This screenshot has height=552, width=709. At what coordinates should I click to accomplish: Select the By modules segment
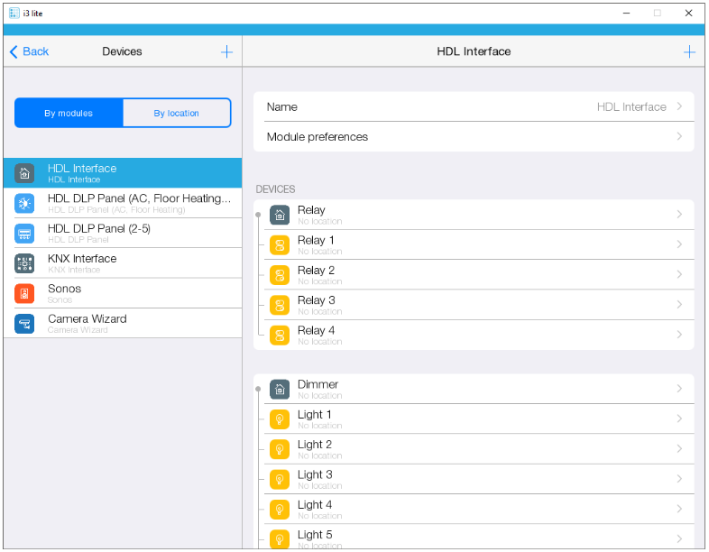click(x=69, y=114)
